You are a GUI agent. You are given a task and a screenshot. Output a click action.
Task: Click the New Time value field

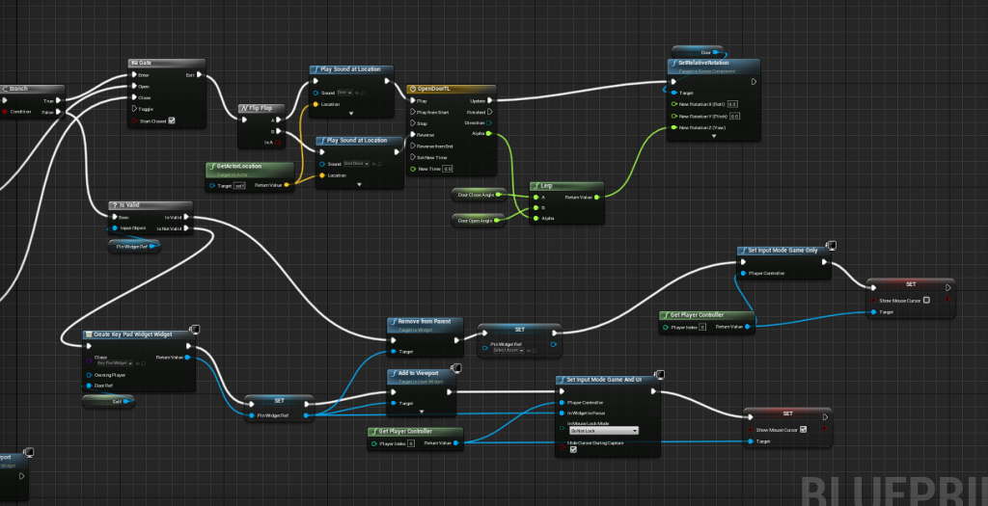pyautogui.click(x=448, y=169)
